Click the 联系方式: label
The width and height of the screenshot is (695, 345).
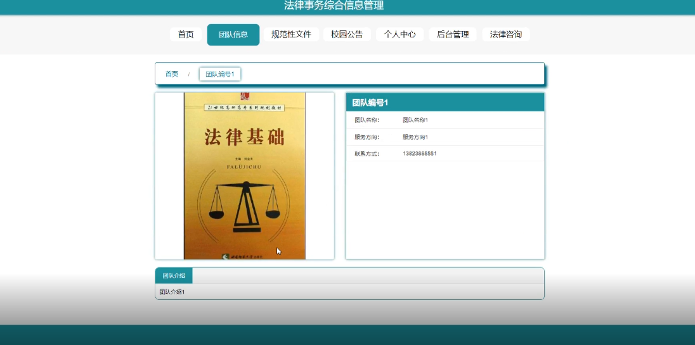367,154
